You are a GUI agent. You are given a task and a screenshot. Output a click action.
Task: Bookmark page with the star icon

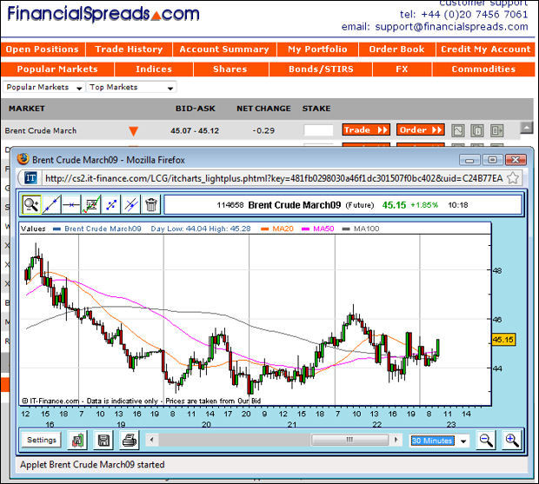(513, 178)
